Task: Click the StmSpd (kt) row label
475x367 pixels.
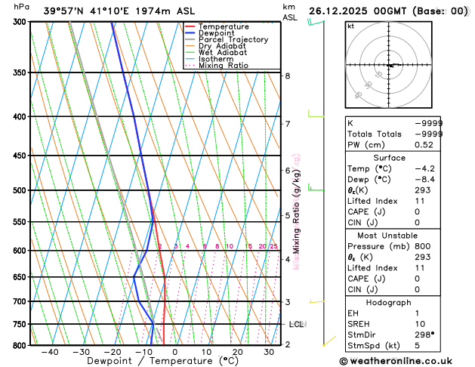Action: (374, 346)
